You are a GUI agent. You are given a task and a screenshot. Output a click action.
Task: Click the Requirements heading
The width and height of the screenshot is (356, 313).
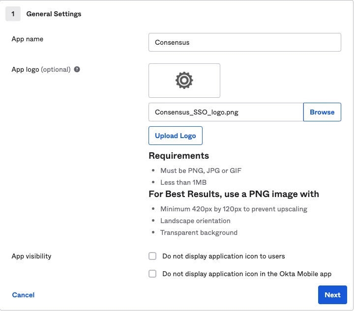(178, 156)
